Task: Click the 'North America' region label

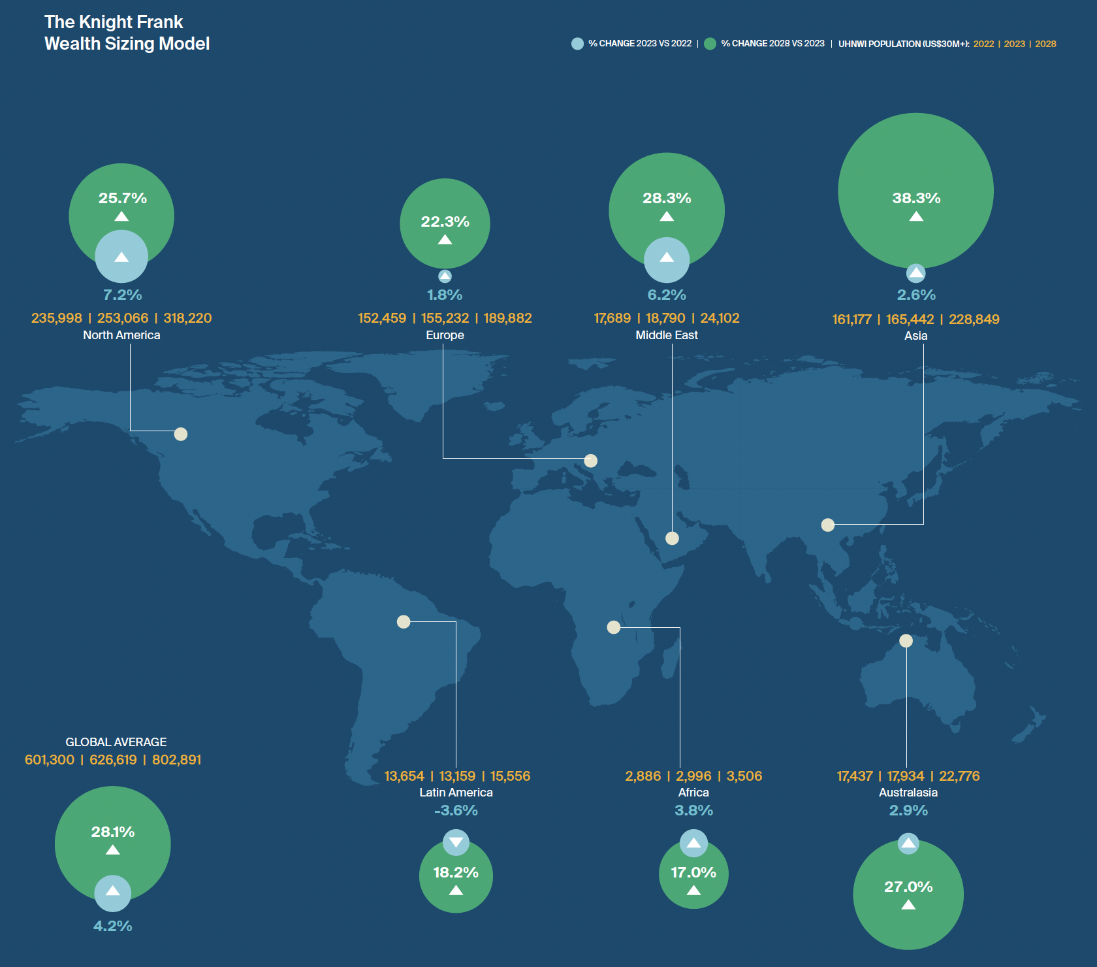Action: pyautogui.click(x=121, y=335)
